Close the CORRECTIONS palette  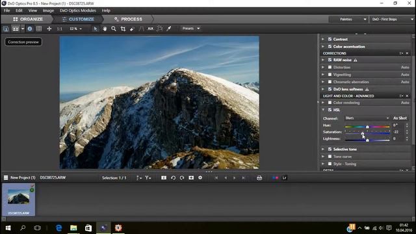tap(407, 53)
